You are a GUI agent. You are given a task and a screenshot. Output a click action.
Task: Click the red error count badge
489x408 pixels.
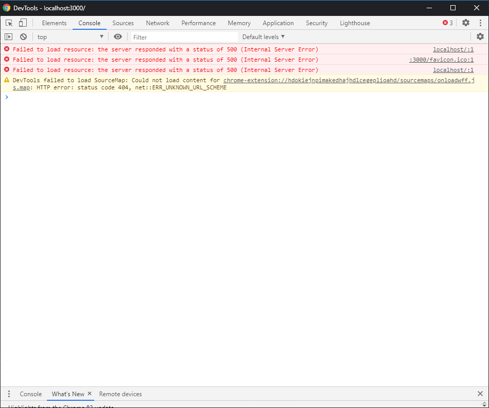click(448, 23)
